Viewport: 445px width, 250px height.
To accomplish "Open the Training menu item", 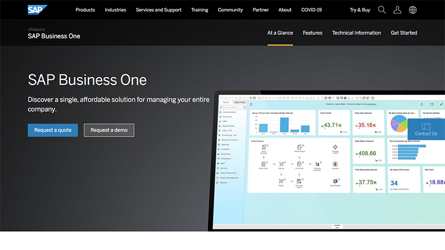I will coord(200,10).
